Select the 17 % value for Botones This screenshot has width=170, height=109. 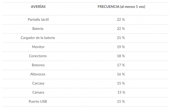pyautogui.click(x=121, y=65)
